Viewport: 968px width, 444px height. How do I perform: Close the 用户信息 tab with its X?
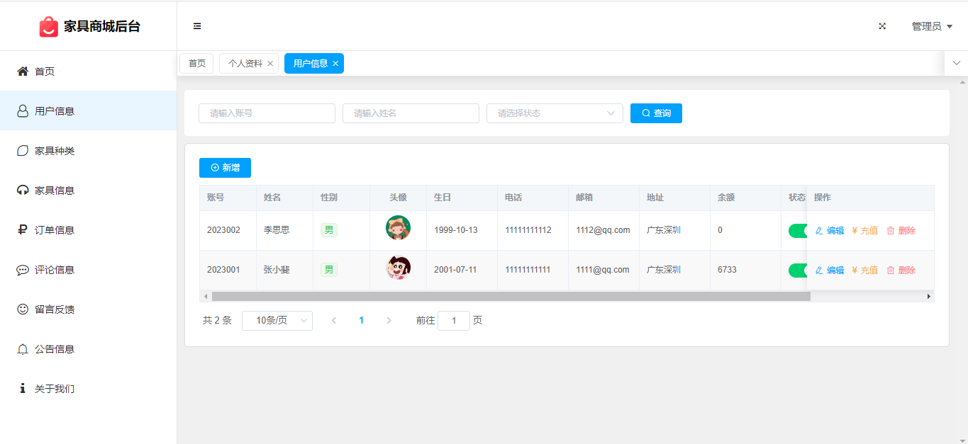pyautogui.click(x=335, y=64)
